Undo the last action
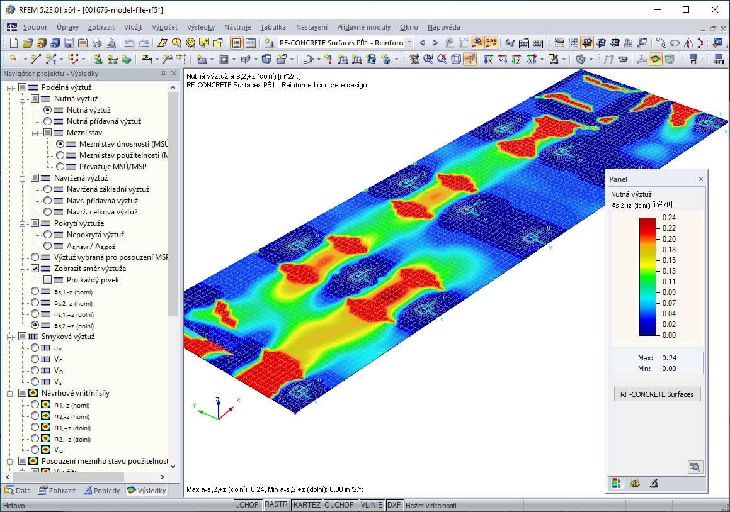The height and width of the screenshot is (512, 730). 129,43
